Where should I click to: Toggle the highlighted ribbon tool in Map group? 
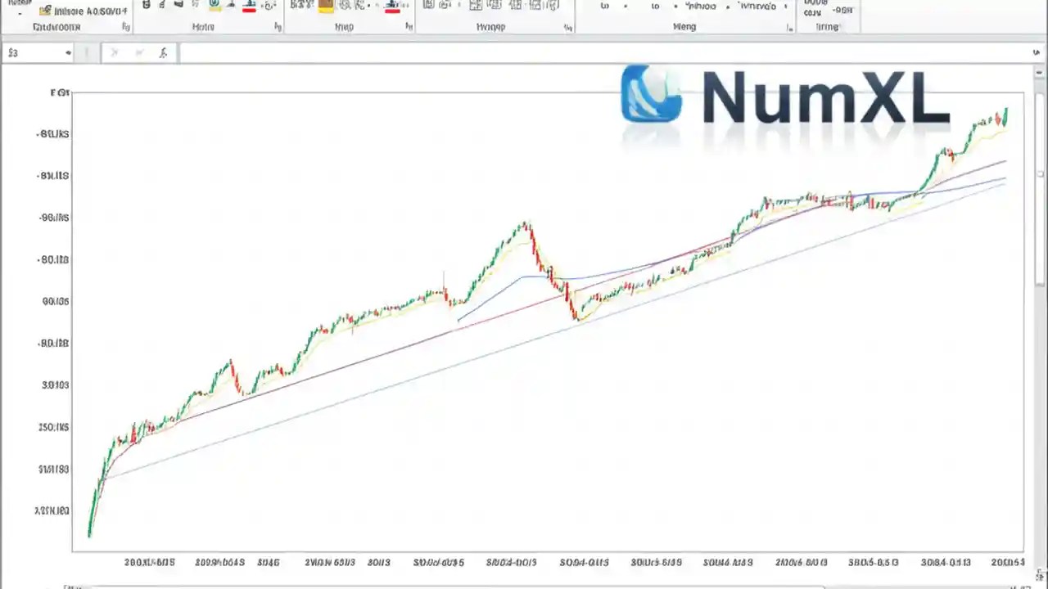325,7
